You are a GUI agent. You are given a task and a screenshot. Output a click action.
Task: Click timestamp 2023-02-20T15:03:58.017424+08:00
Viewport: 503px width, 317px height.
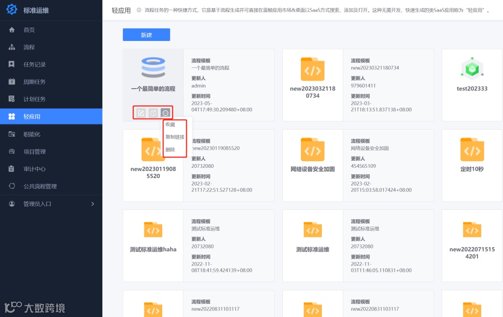381,186
